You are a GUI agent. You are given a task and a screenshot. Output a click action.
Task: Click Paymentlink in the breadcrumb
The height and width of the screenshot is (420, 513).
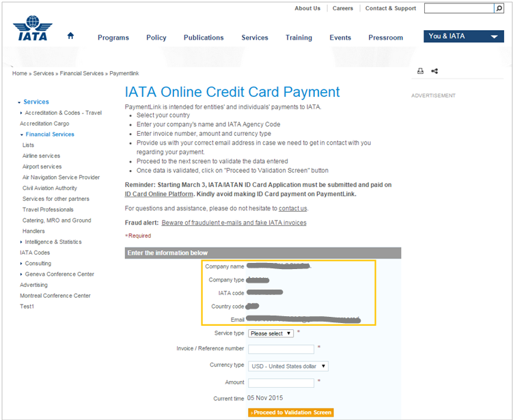click(124, 73)
